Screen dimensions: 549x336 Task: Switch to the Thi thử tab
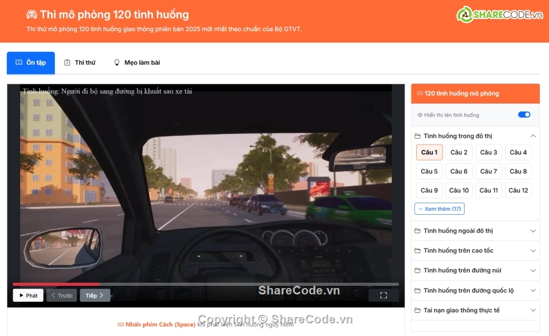[80, 63]
